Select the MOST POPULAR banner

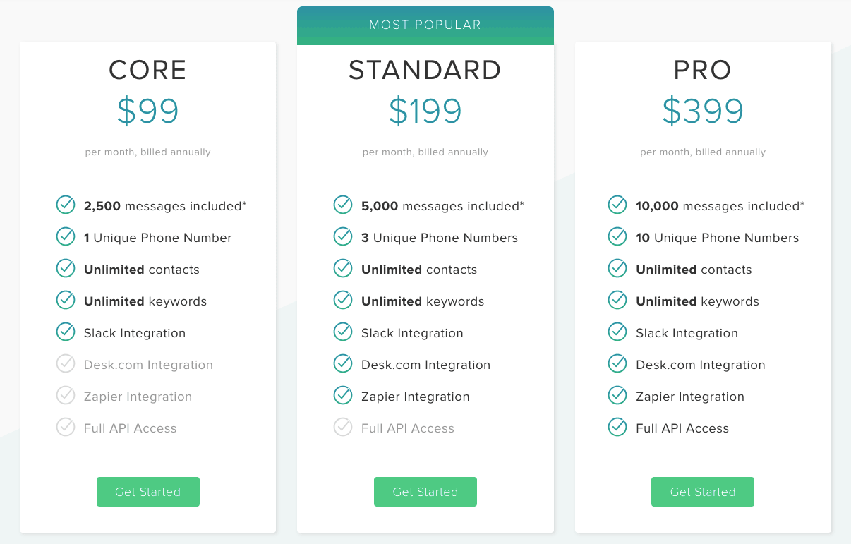[x=425, y=25]
